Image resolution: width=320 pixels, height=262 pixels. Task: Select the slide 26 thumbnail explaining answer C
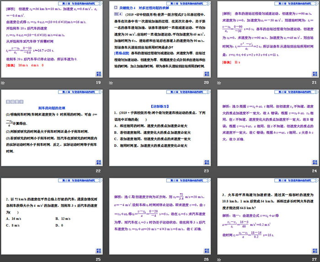[x=160, y=216]
